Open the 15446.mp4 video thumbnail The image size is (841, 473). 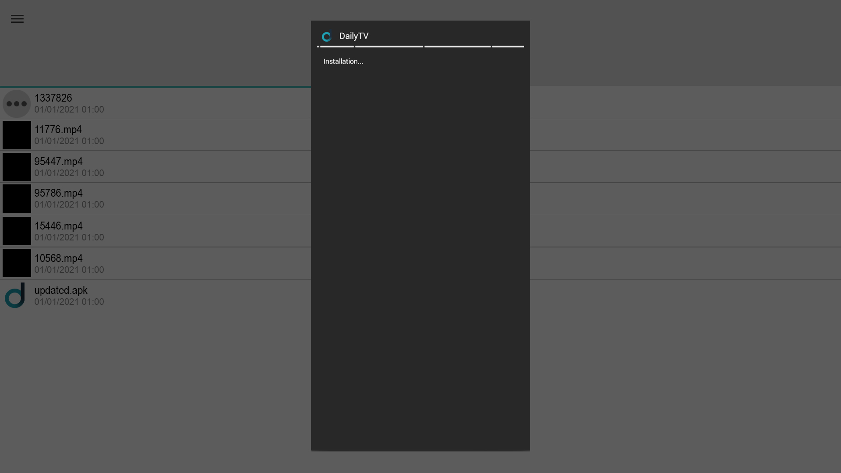click(x=17, y=231)
